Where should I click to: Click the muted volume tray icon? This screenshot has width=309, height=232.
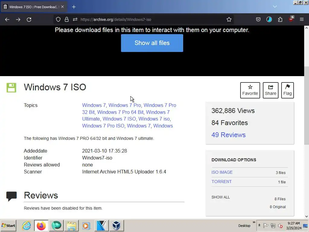coord(280,225)
